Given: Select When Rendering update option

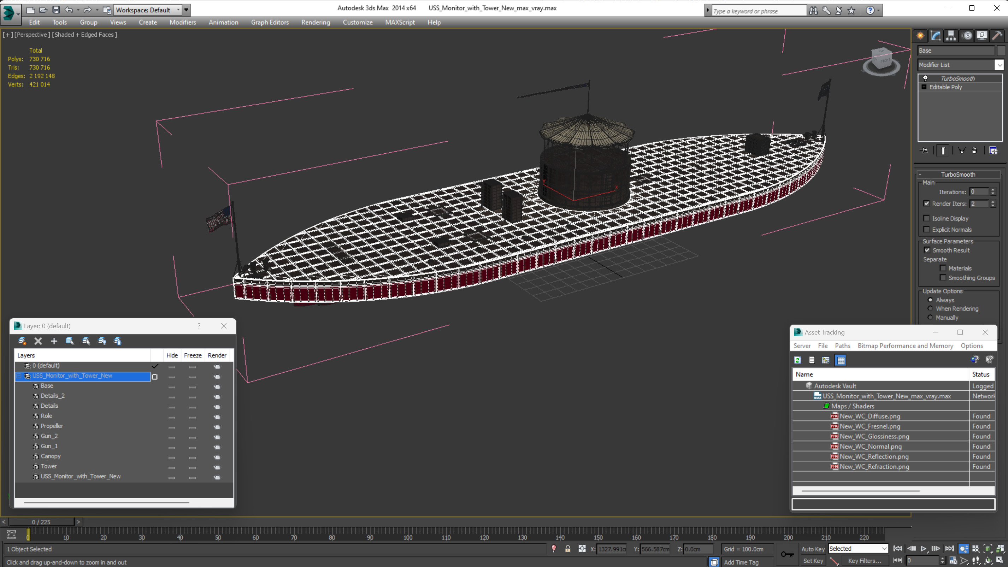Looking at the screenshot, I should pos(931,308).
